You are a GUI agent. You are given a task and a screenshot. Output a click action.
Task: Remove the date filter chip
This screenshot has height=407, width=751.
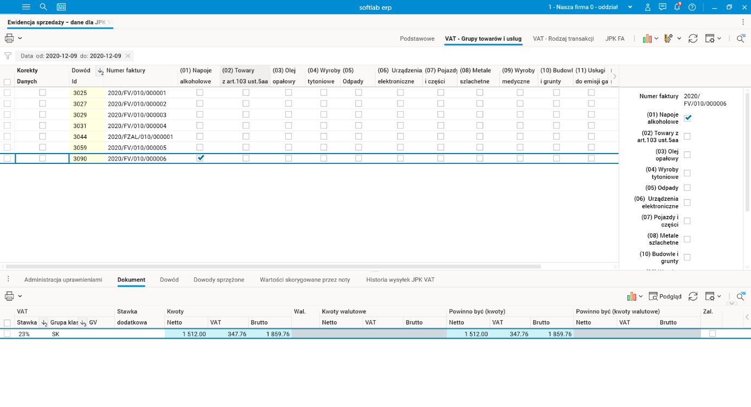pos(127,56)
